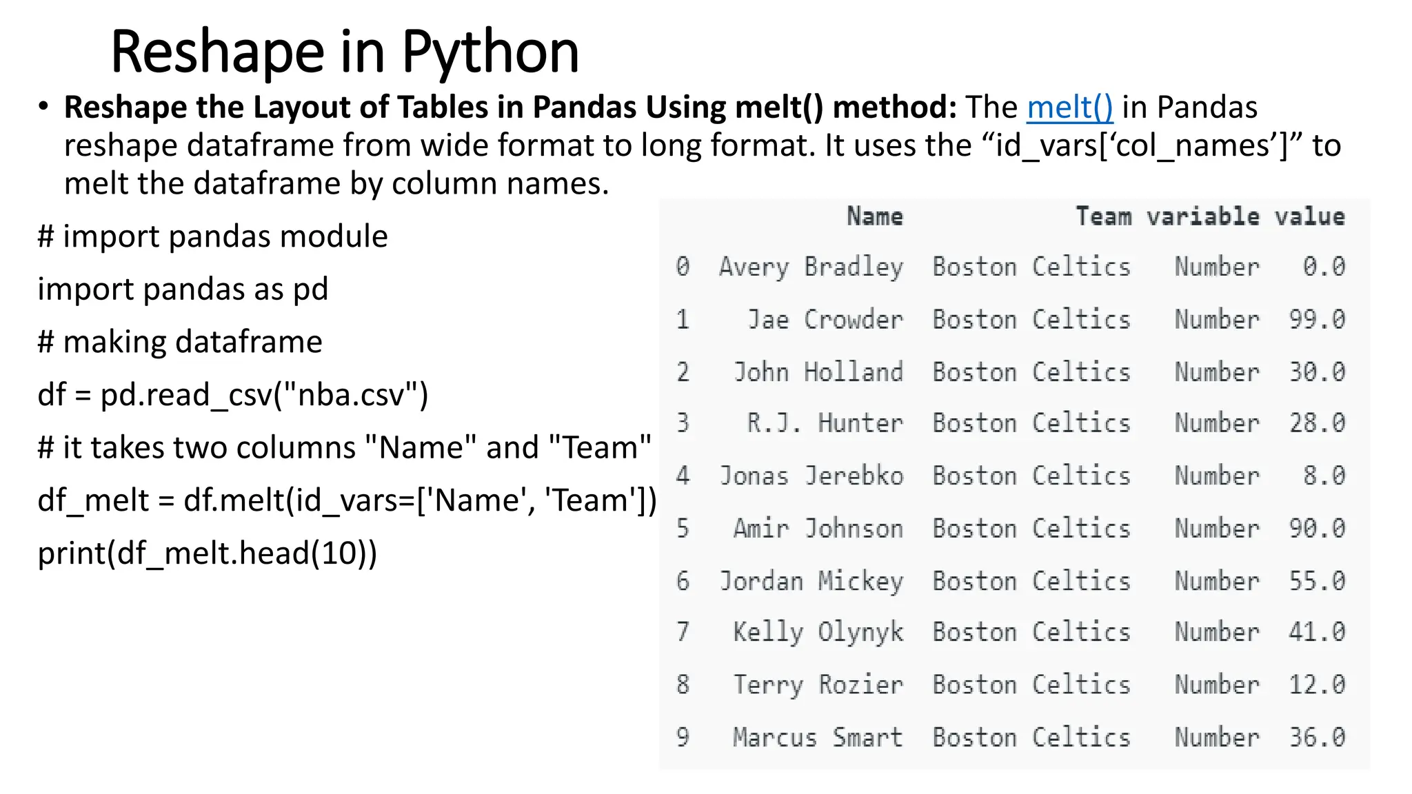Click the df.melt(id_vars=['Name', 'Team']) line

pyautogui.click(x=347, y=500)
